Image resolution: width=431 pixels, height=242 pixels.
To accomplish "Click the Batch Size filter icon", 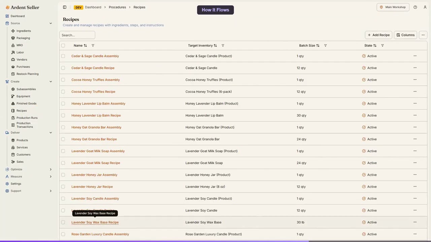I will (325, 45).
